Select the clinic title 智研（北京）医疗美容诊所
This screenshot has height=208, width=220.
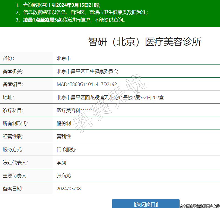[x=145, y=42]
